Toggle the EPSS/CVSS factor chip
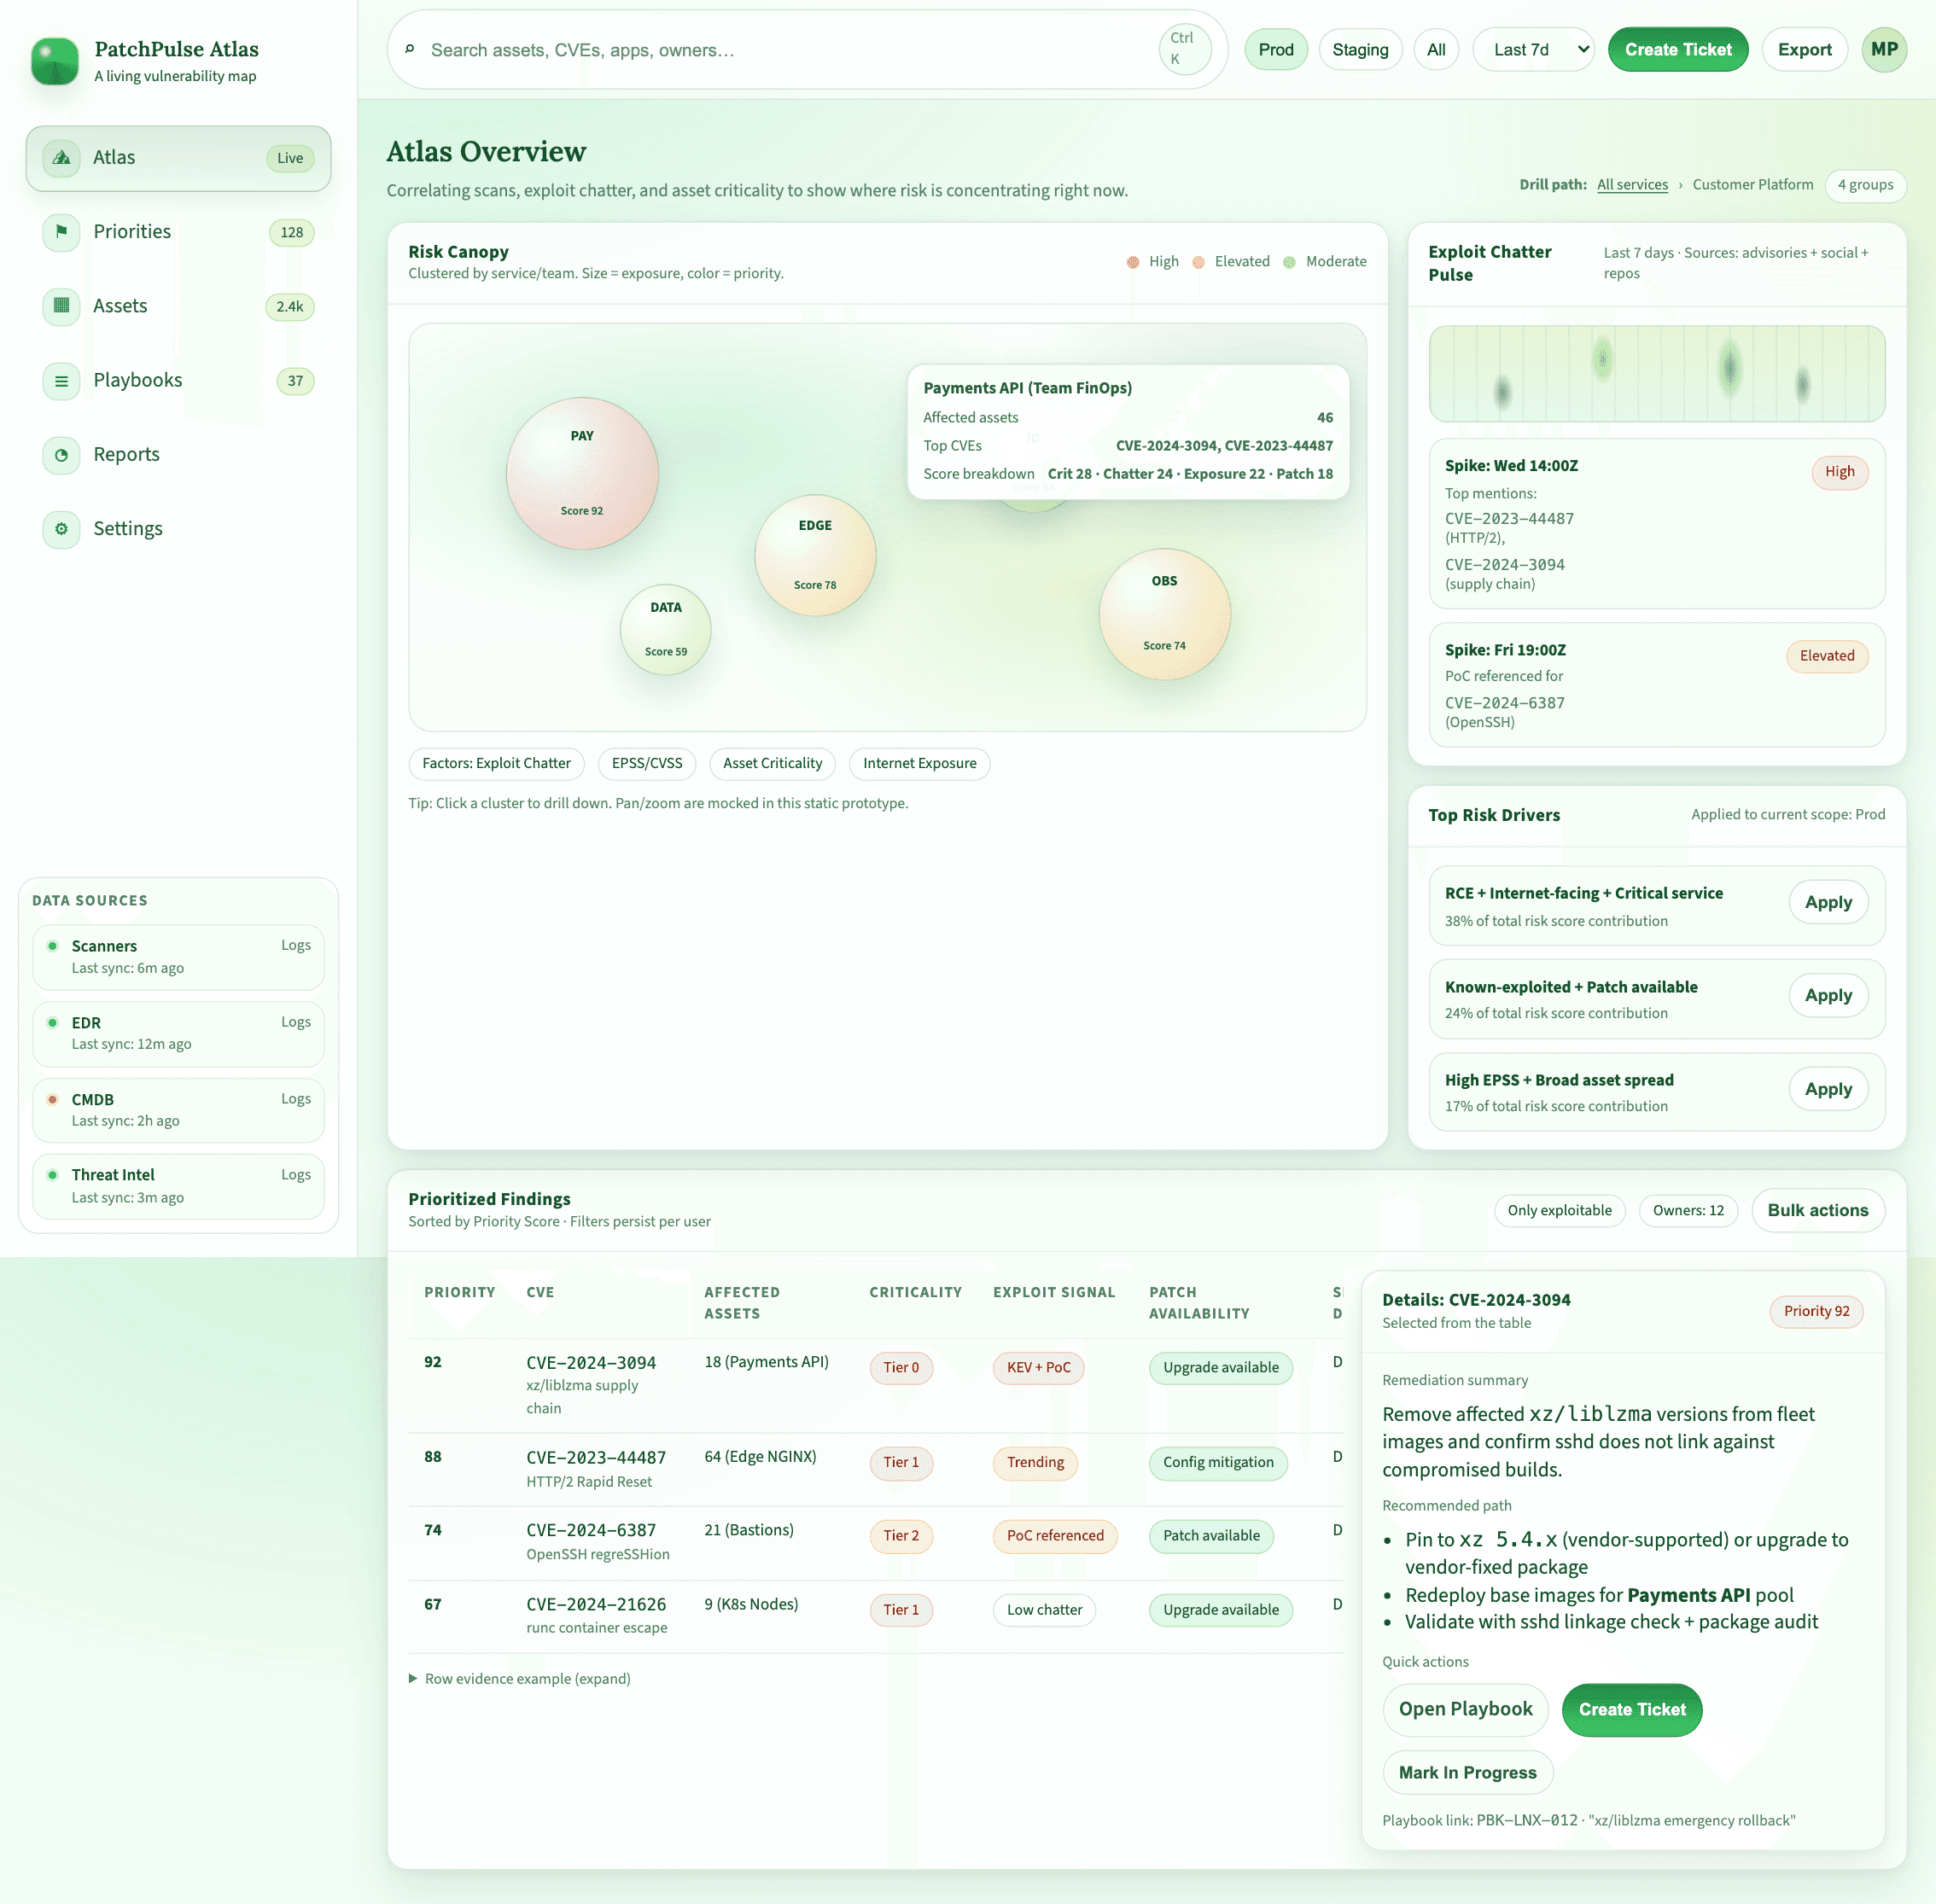This screenshot has height=1904, width=1936. [x=646, y=763]
